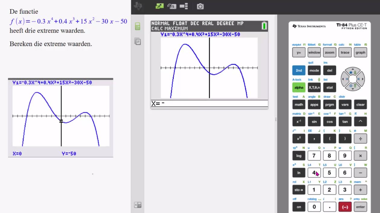Click the keypad panel toggle icon at bottom-left
The height and width of the screenshot is (213, 380).
click(138, 205)
